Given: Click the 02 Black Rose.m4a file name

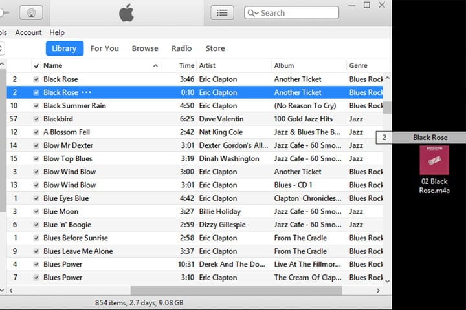Looking at the screenshot, I should point(434,186).
